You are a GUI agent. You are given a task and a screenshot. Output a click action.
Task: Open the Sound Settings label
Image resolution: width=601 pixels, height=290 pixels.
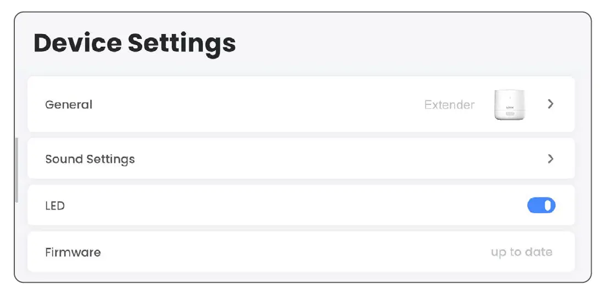point(90,159)
